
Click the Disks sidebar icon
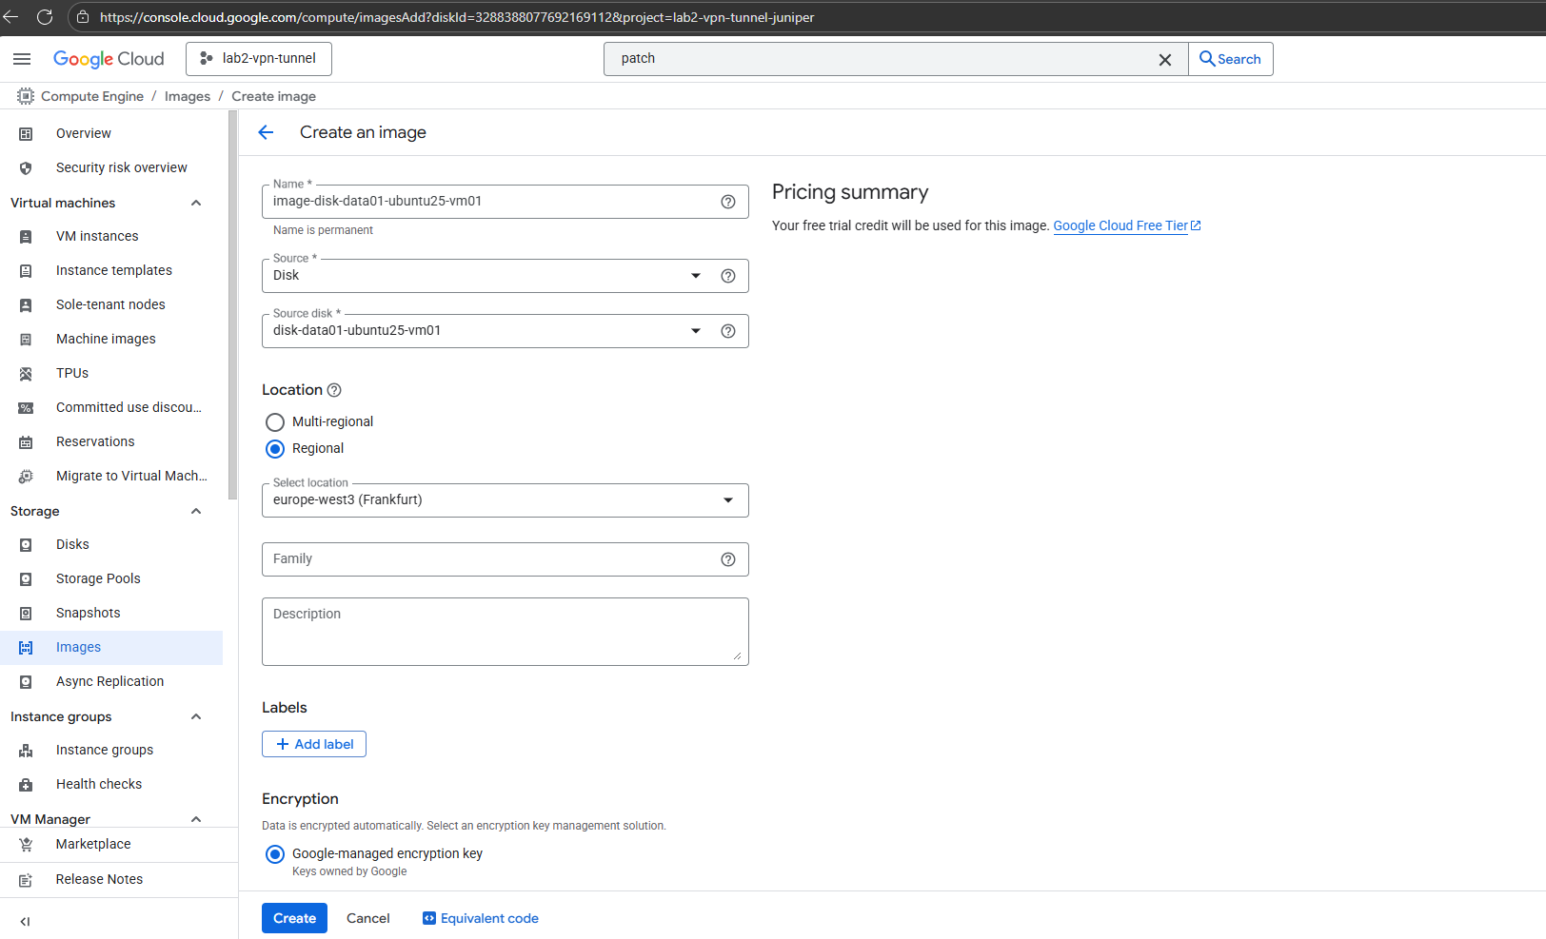[26, 545]
